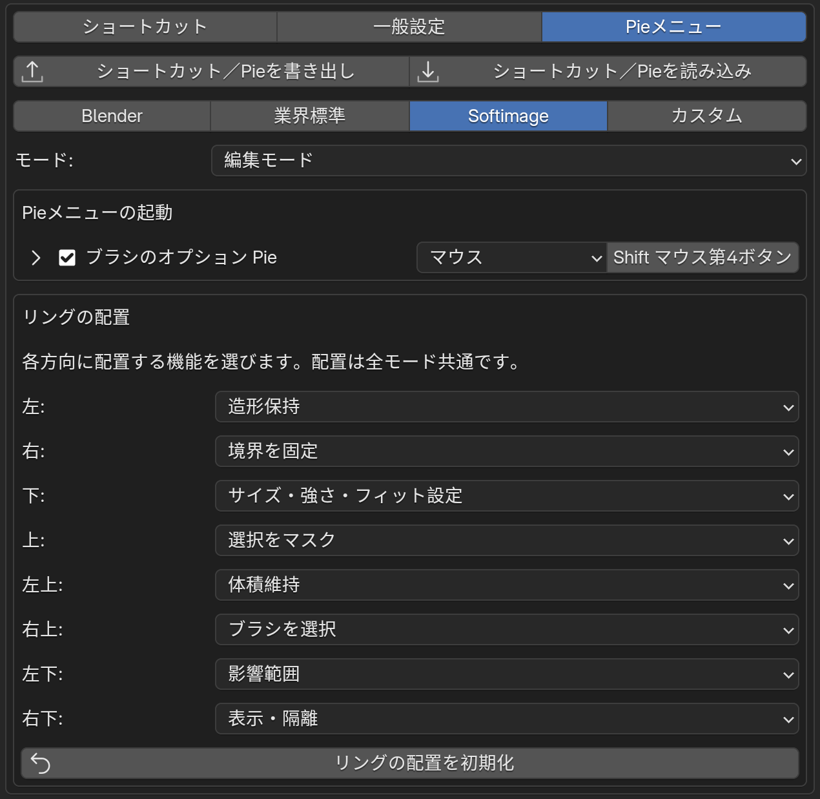This screenshot has height=799, width=820.
Task: Click the export upload arrow icon
Action: coord(32,71)
